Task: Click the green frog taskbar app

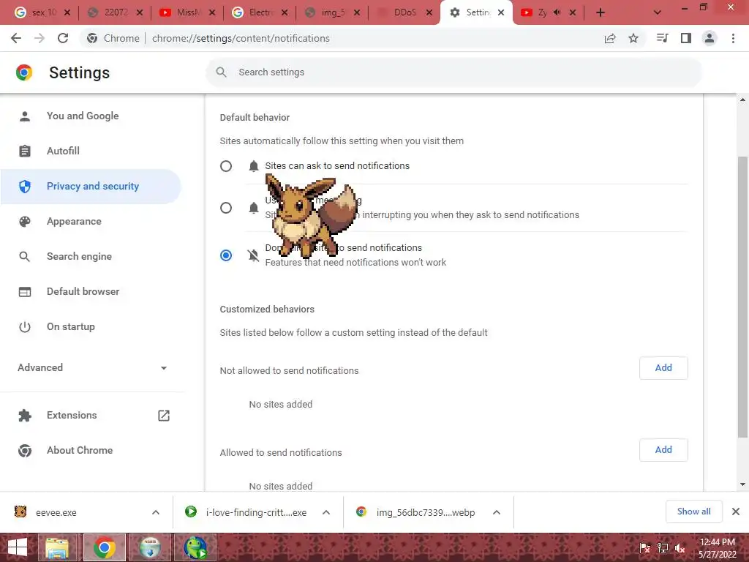Action: pos(195,547)
